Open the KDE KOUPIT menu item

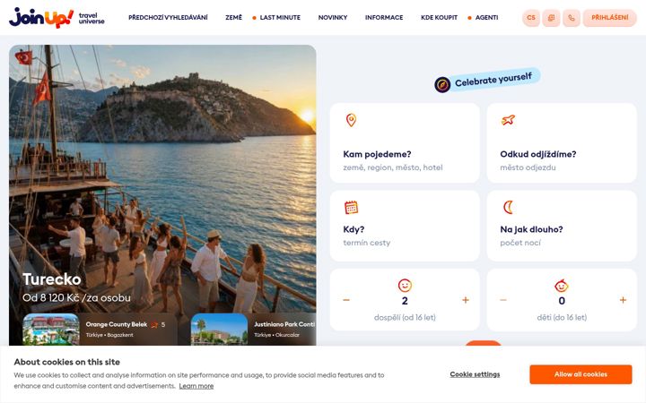point(439,18)
